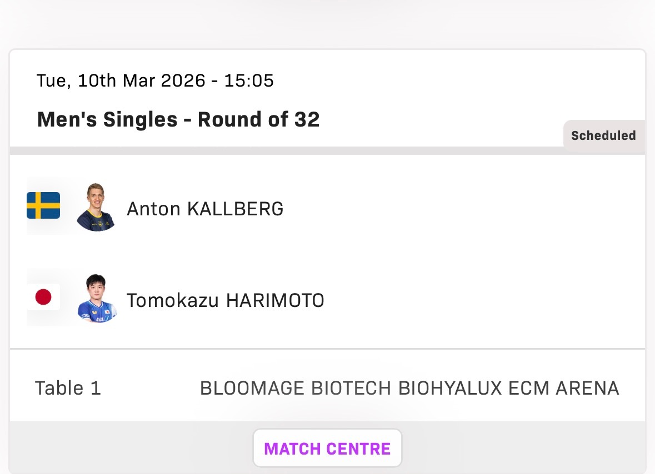Click the Scheduled status badge
This screenshot has width=655, height=474.
pos(603,135)
